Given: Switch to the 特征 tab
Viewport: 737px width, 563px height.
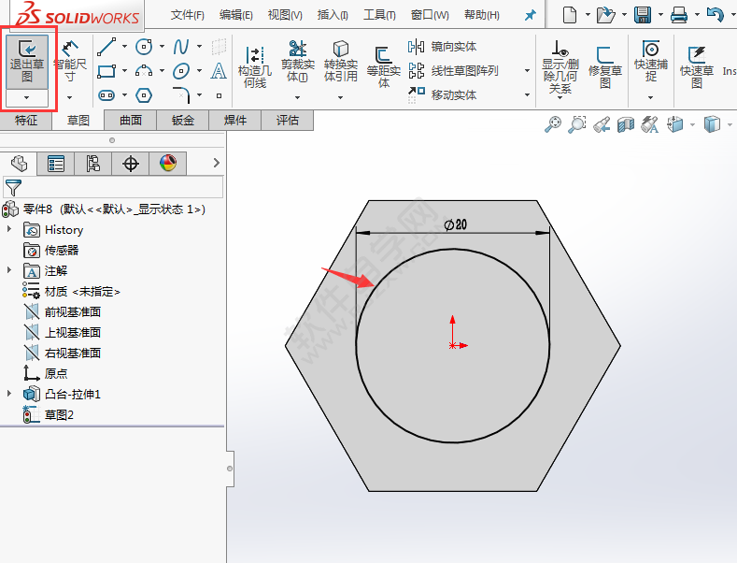Looking at the screenshot, I should pyautogui.click(x=26, y=121).
